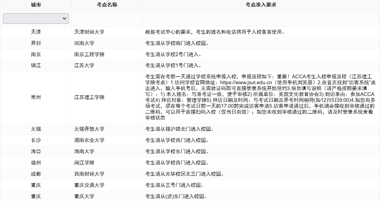
Task: Click the 考点准入要求 column header
Action: tap(261, 5)
